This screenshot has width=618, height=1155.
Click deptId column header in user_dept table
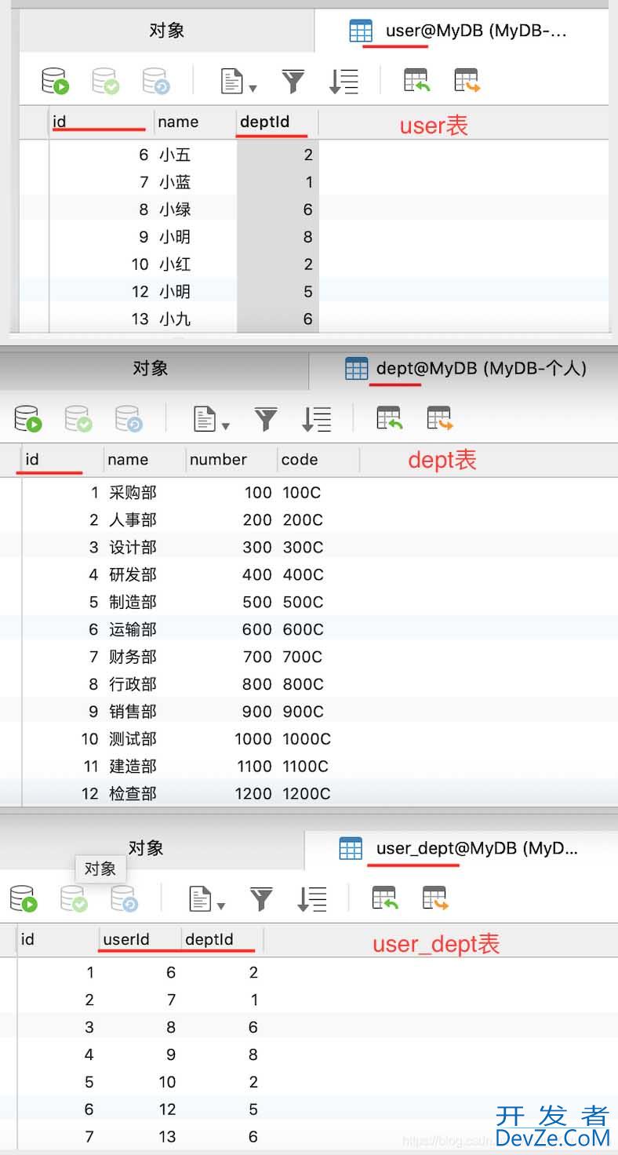pos(223,939)
